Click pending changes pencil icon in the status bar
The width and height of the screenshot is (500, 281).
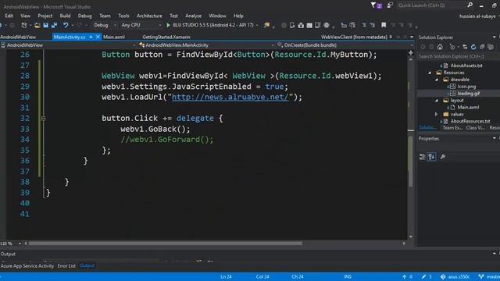(423, 276)
